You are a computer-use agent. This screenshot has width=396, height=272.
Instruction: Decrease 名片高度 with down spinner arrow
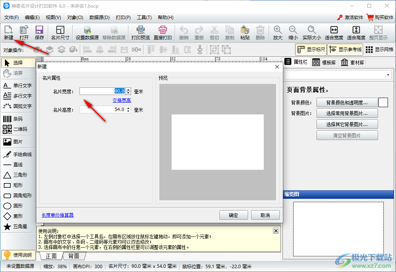128,111
